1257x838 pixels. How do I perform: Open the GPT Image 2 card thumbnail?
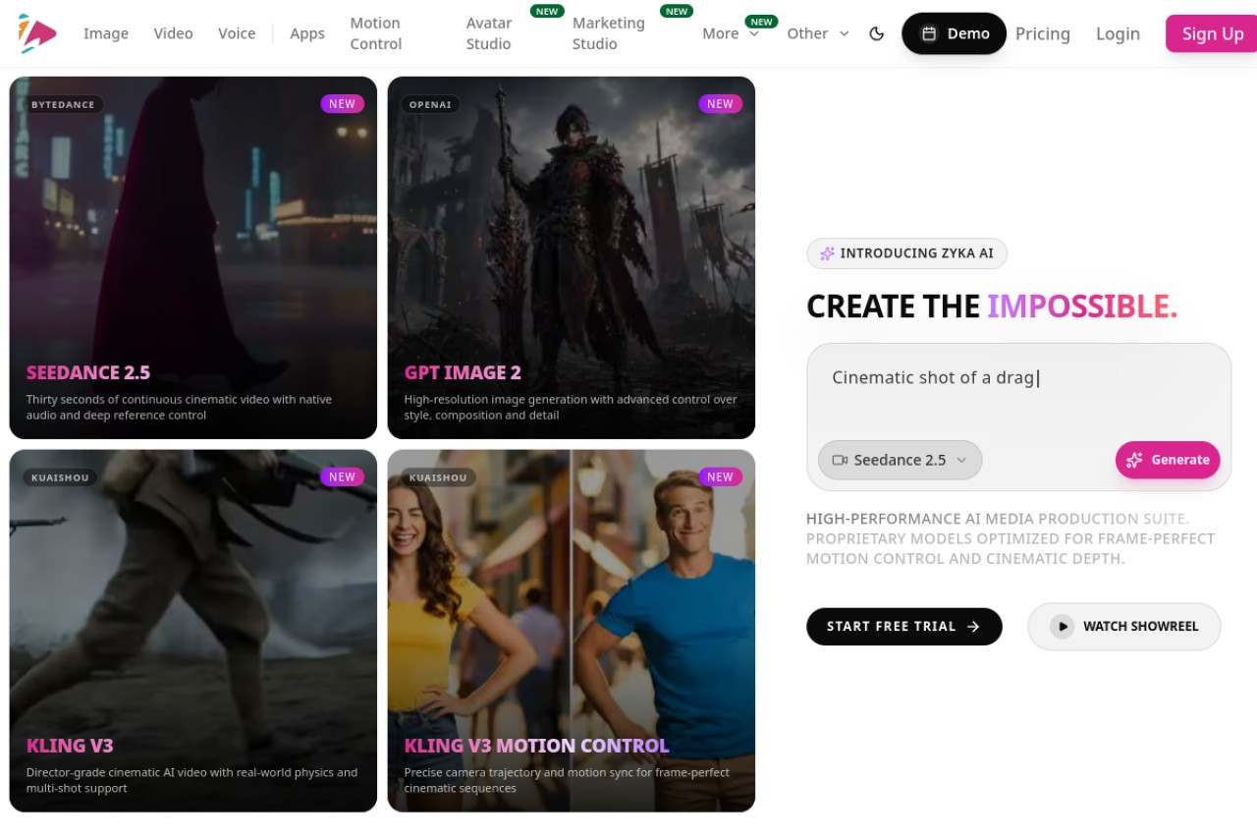point(572,257)
